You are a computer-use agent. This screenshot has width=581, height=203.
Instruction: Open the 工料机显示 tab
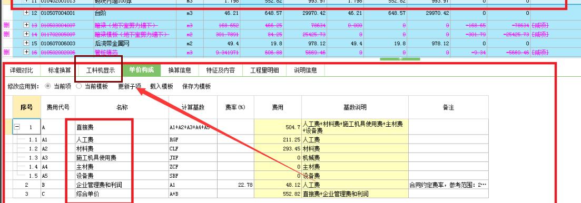pos(101,70)
